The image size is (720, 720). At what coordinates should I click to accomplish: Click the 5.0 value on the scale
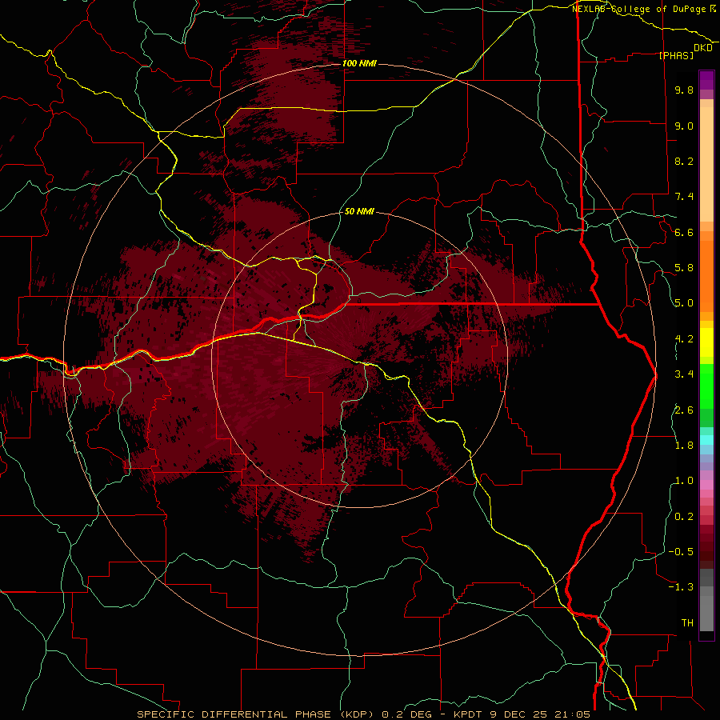point(684,303)
